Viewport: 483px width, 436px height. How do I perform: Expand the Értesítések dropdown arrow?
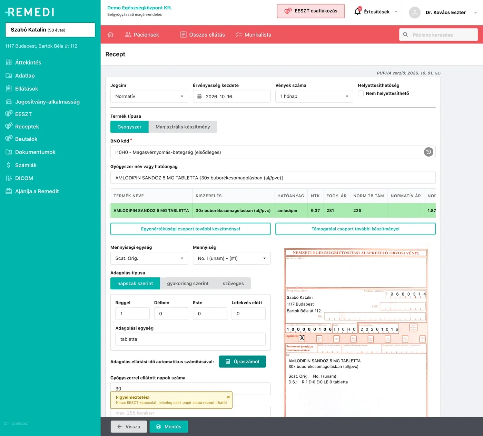coord(396,12)
